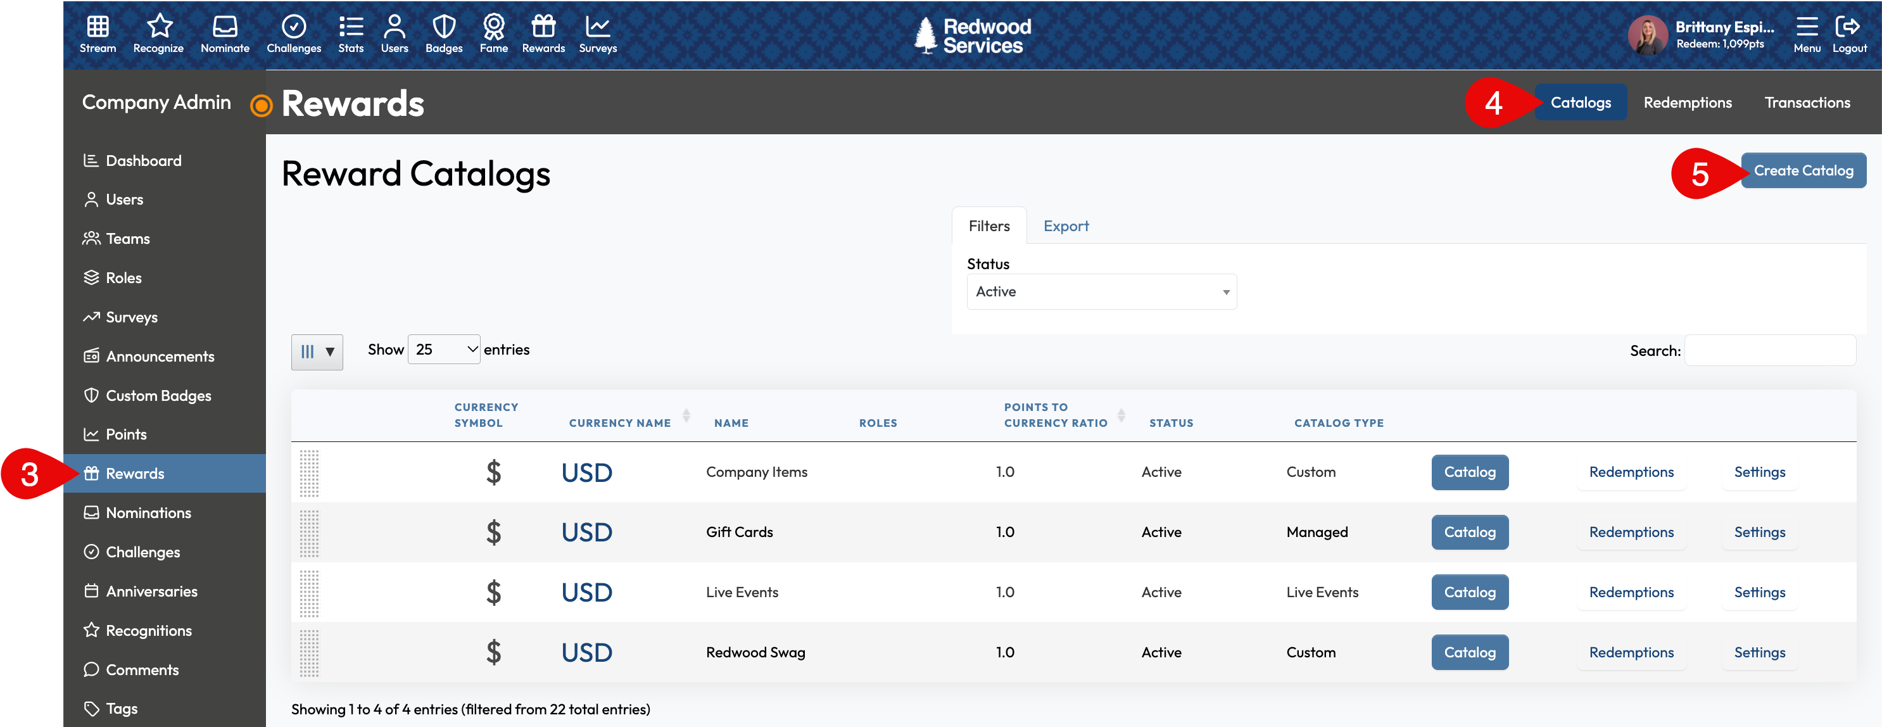Click drag handle of Redwood Swag row
1882x727 pixels.
point(309,652)
